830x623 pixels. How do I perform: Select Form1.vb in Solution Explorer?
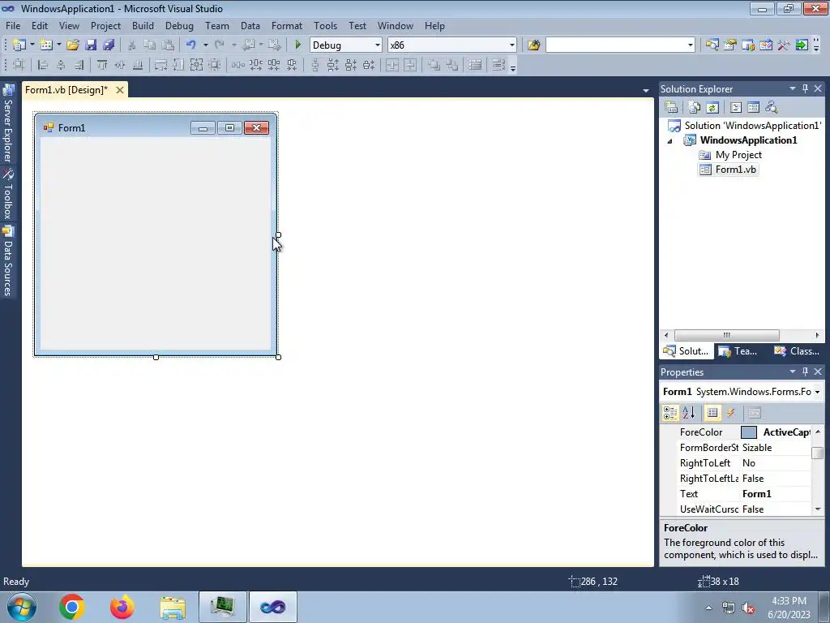pyautogui.click(x=729, y=170)
